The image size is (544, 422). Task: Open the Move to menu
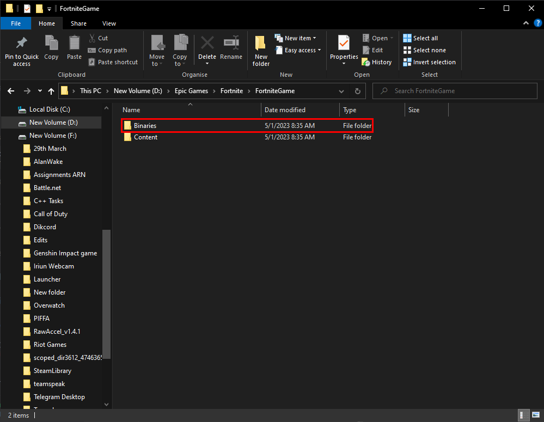click(x=157, y=51)
